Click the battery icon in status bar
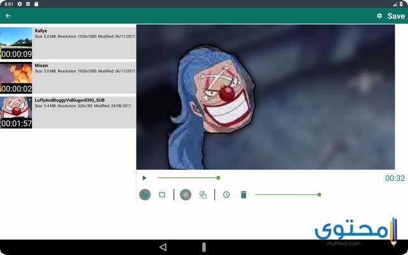The image size is (408, 255). pos(401,4)
